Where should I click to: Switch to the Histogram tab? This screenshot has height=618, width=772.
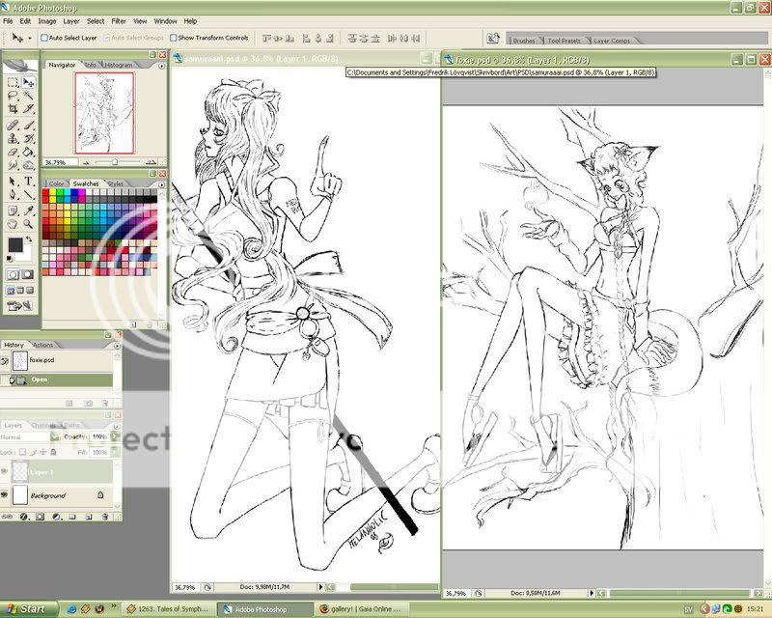[119, 65]
